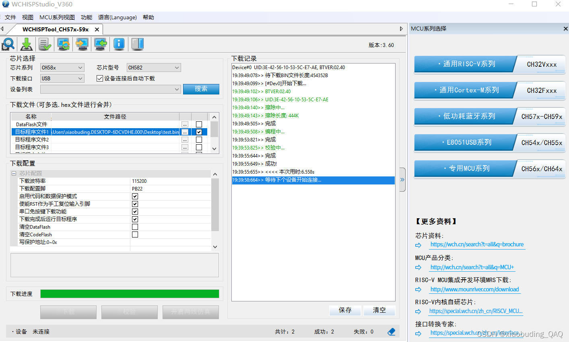Uncheck the 目标程序文件1 checkbox
Viewport: 569px width, 342px height.
coord(199,132)
